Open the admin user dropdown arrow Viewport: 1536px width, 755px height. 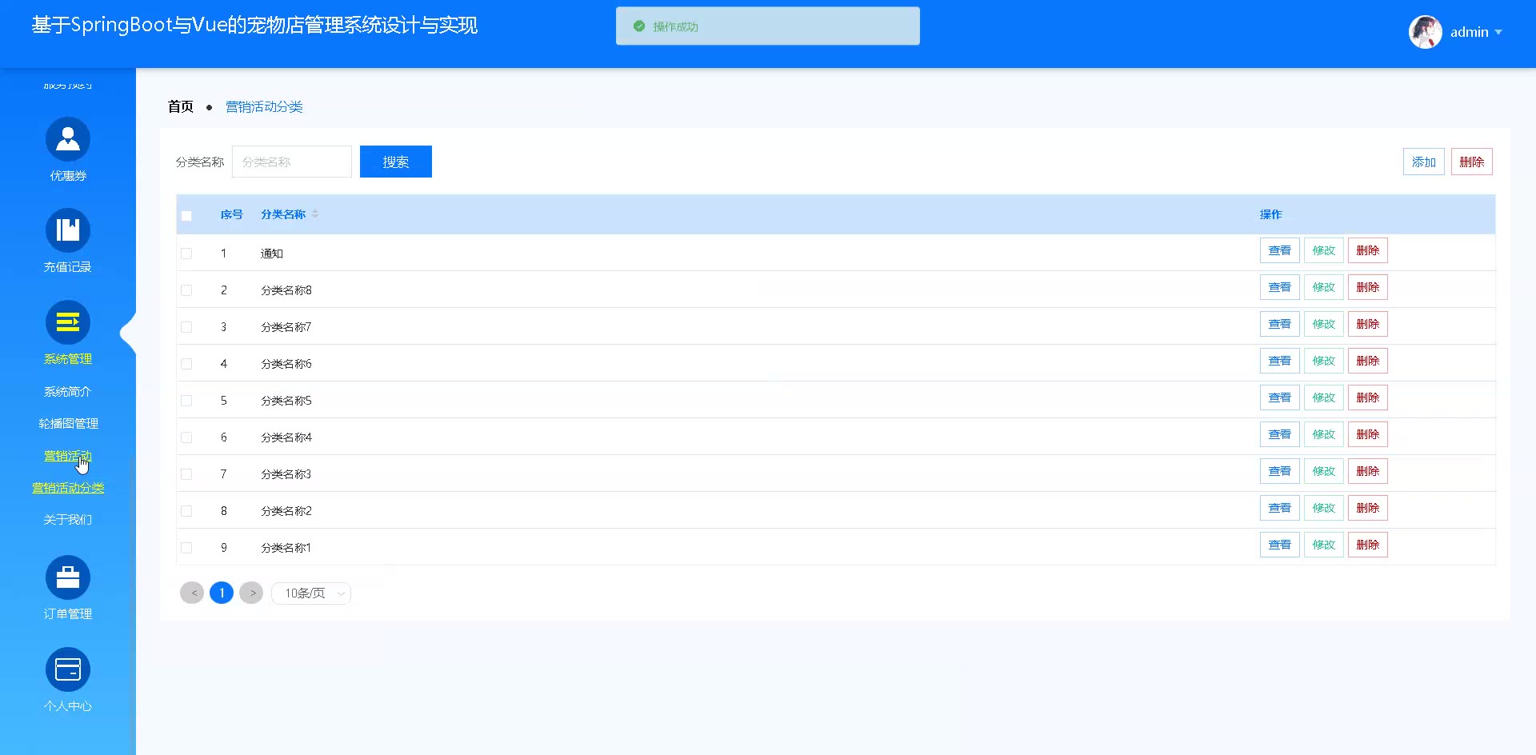tap(1498, 33)
